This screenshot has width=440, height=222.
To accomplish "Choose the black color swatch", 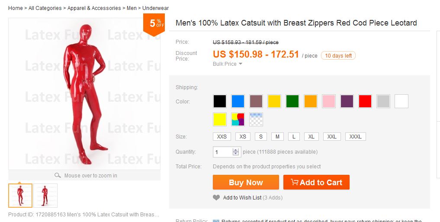I will [x=220, y=101].
